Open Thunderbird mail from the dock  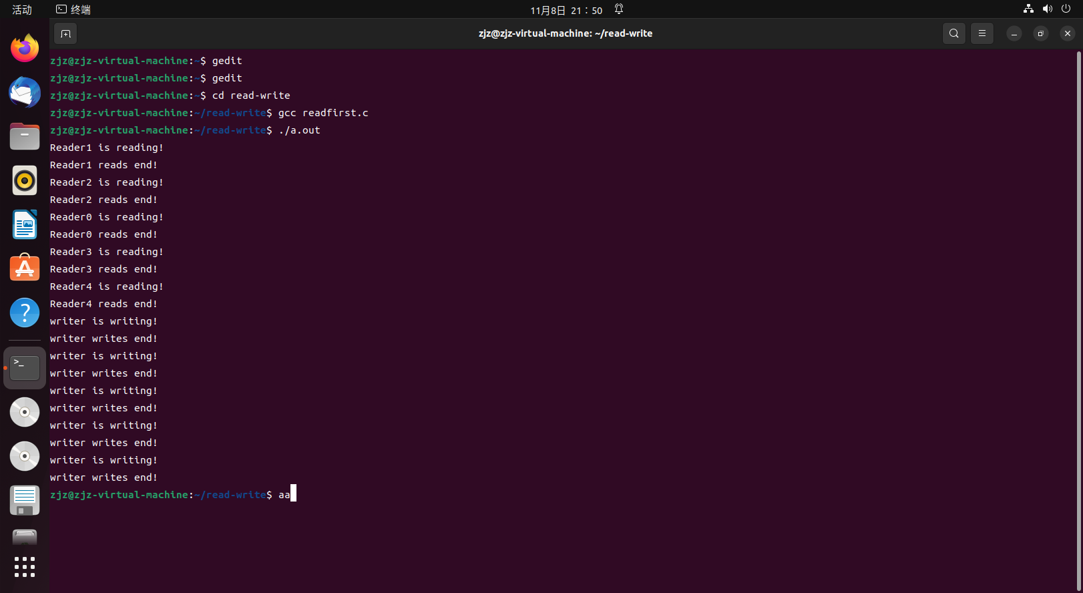[x=25, y=92]
